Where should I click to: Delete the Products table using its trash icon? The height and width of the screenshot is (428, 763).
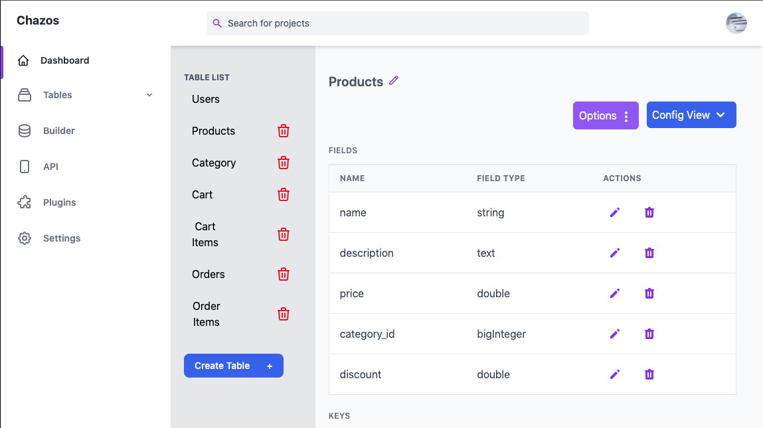284,131
